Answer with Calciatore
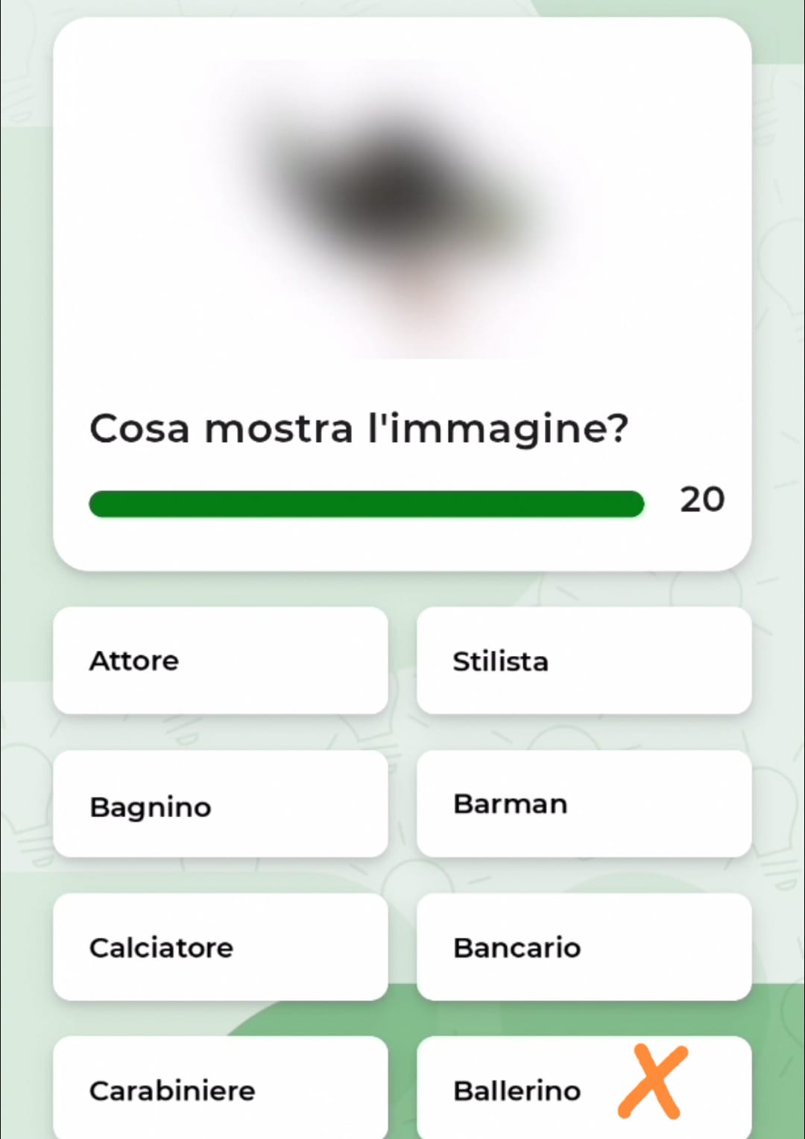Viewport: 805px width, 1139px height. [x=221, y=947]
